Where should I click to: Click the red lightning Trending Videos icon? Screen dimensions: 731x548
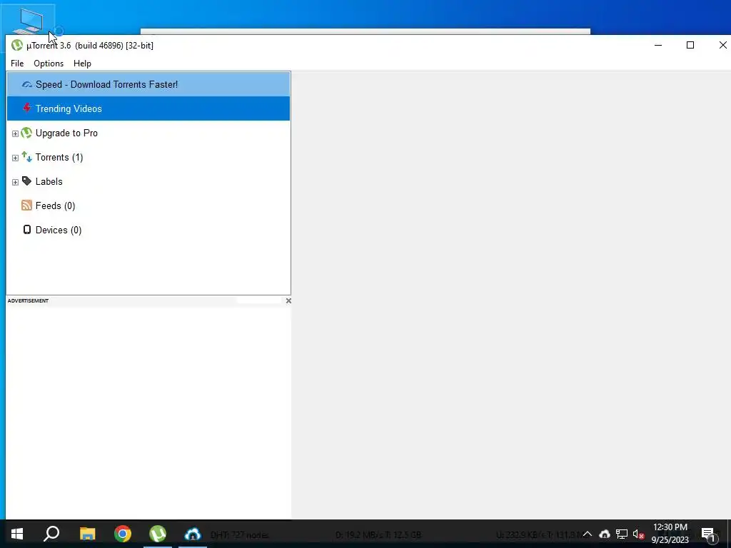[x=27, y=108]
